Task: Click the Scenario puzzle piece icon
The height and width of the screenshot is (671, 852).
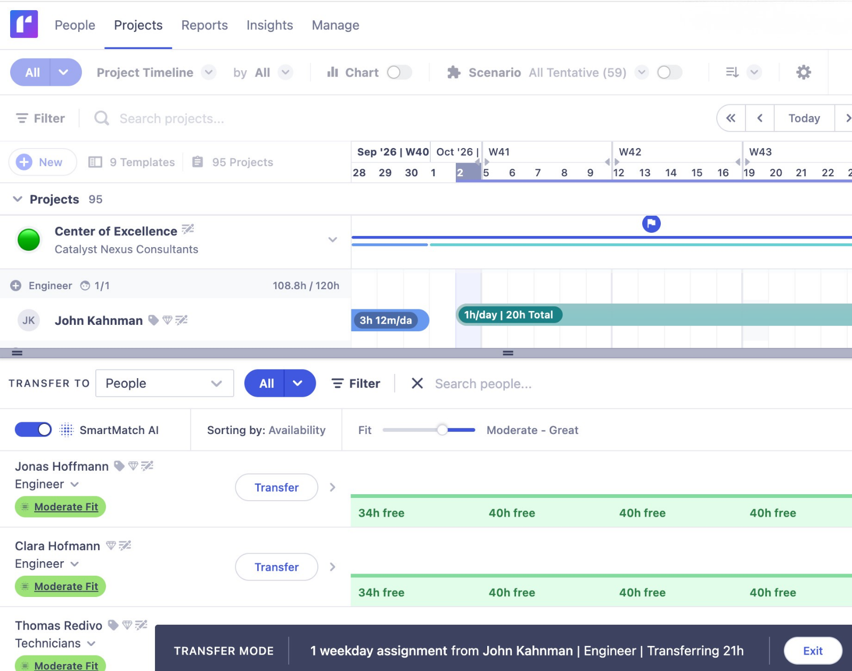Action: 454,72
